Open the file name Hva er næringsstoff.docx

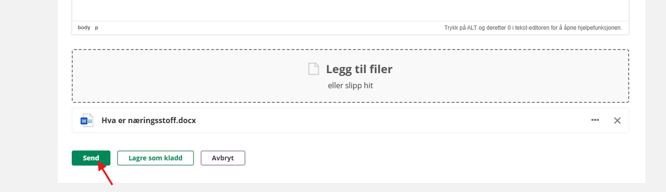tap(149, 120)
